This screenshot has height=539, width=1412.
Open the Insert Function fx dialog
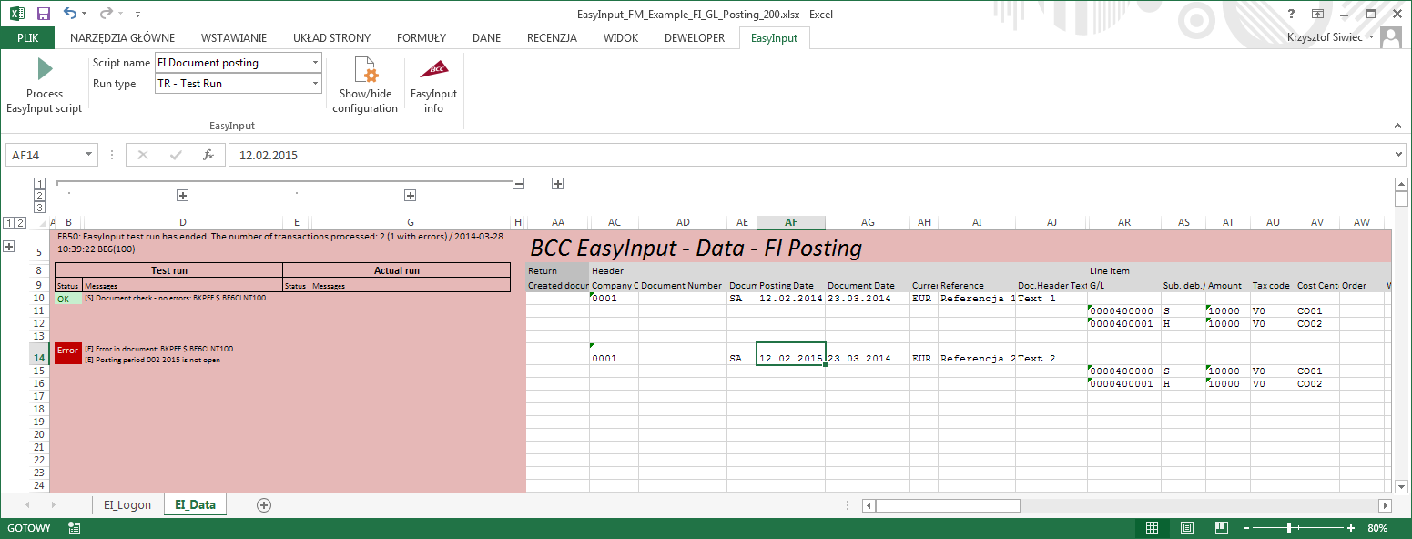coord(208,155)
